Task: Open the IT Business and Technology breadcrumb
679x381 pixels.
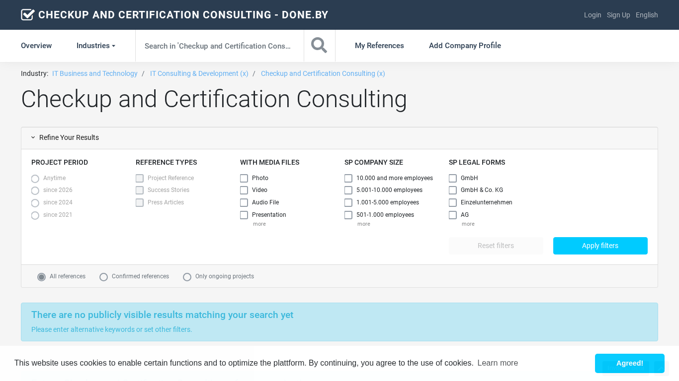Action: [95, 73]
